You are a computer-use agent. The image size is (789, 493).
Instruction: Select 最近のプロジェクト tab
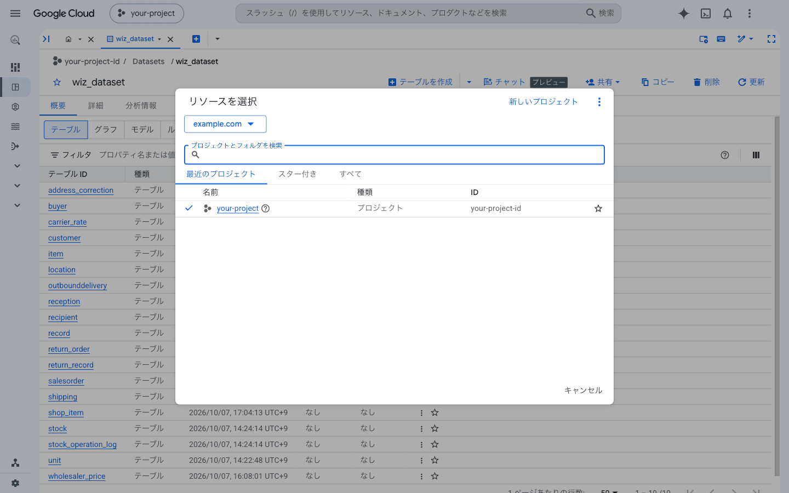pyautogui.click(x=221, y=174)
